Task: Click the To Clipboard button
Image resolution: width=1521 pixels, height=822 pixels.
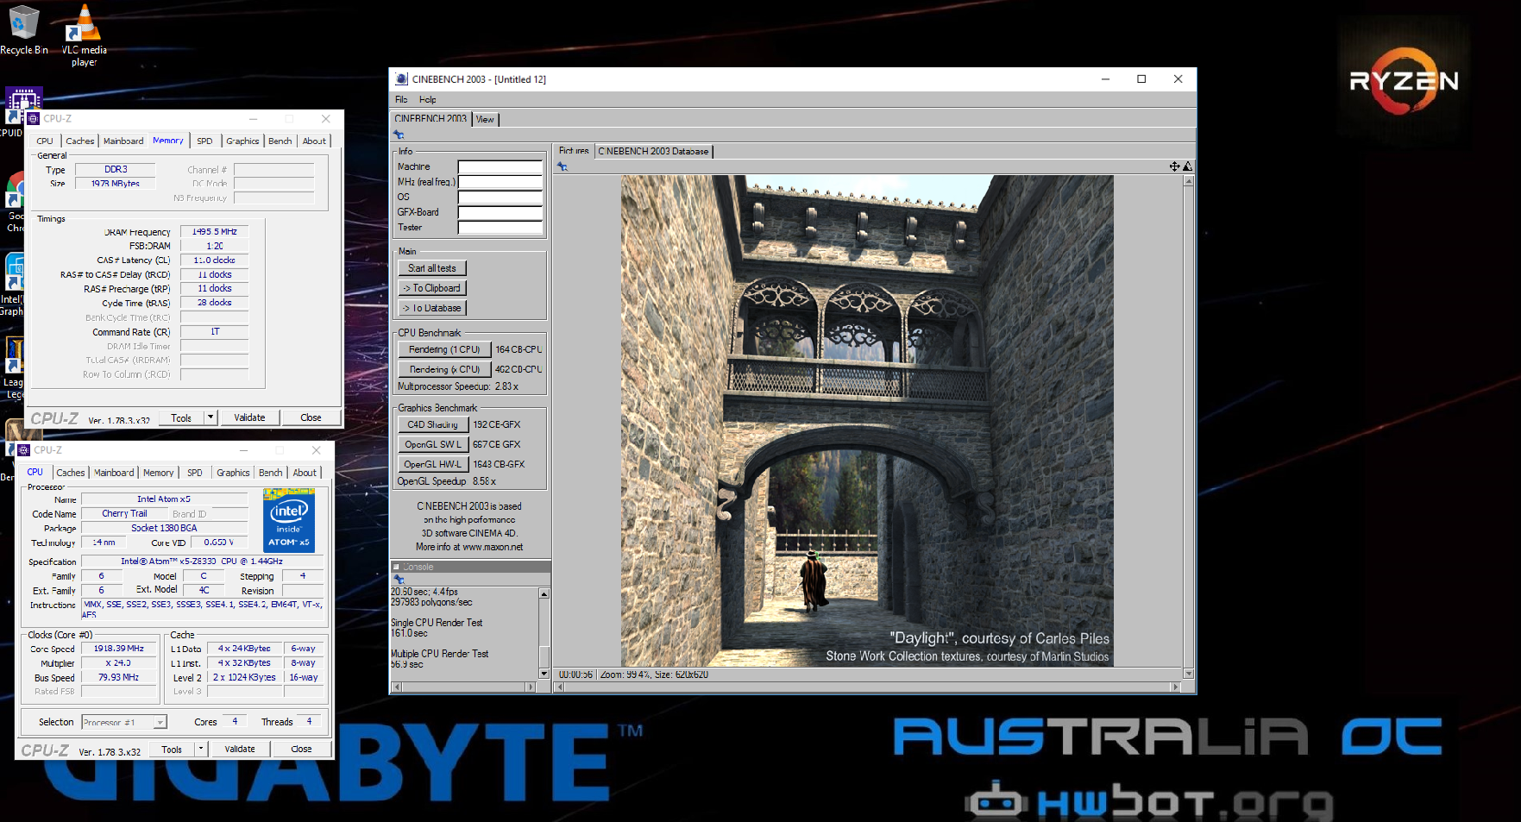Action: click(x=432, y=288)
